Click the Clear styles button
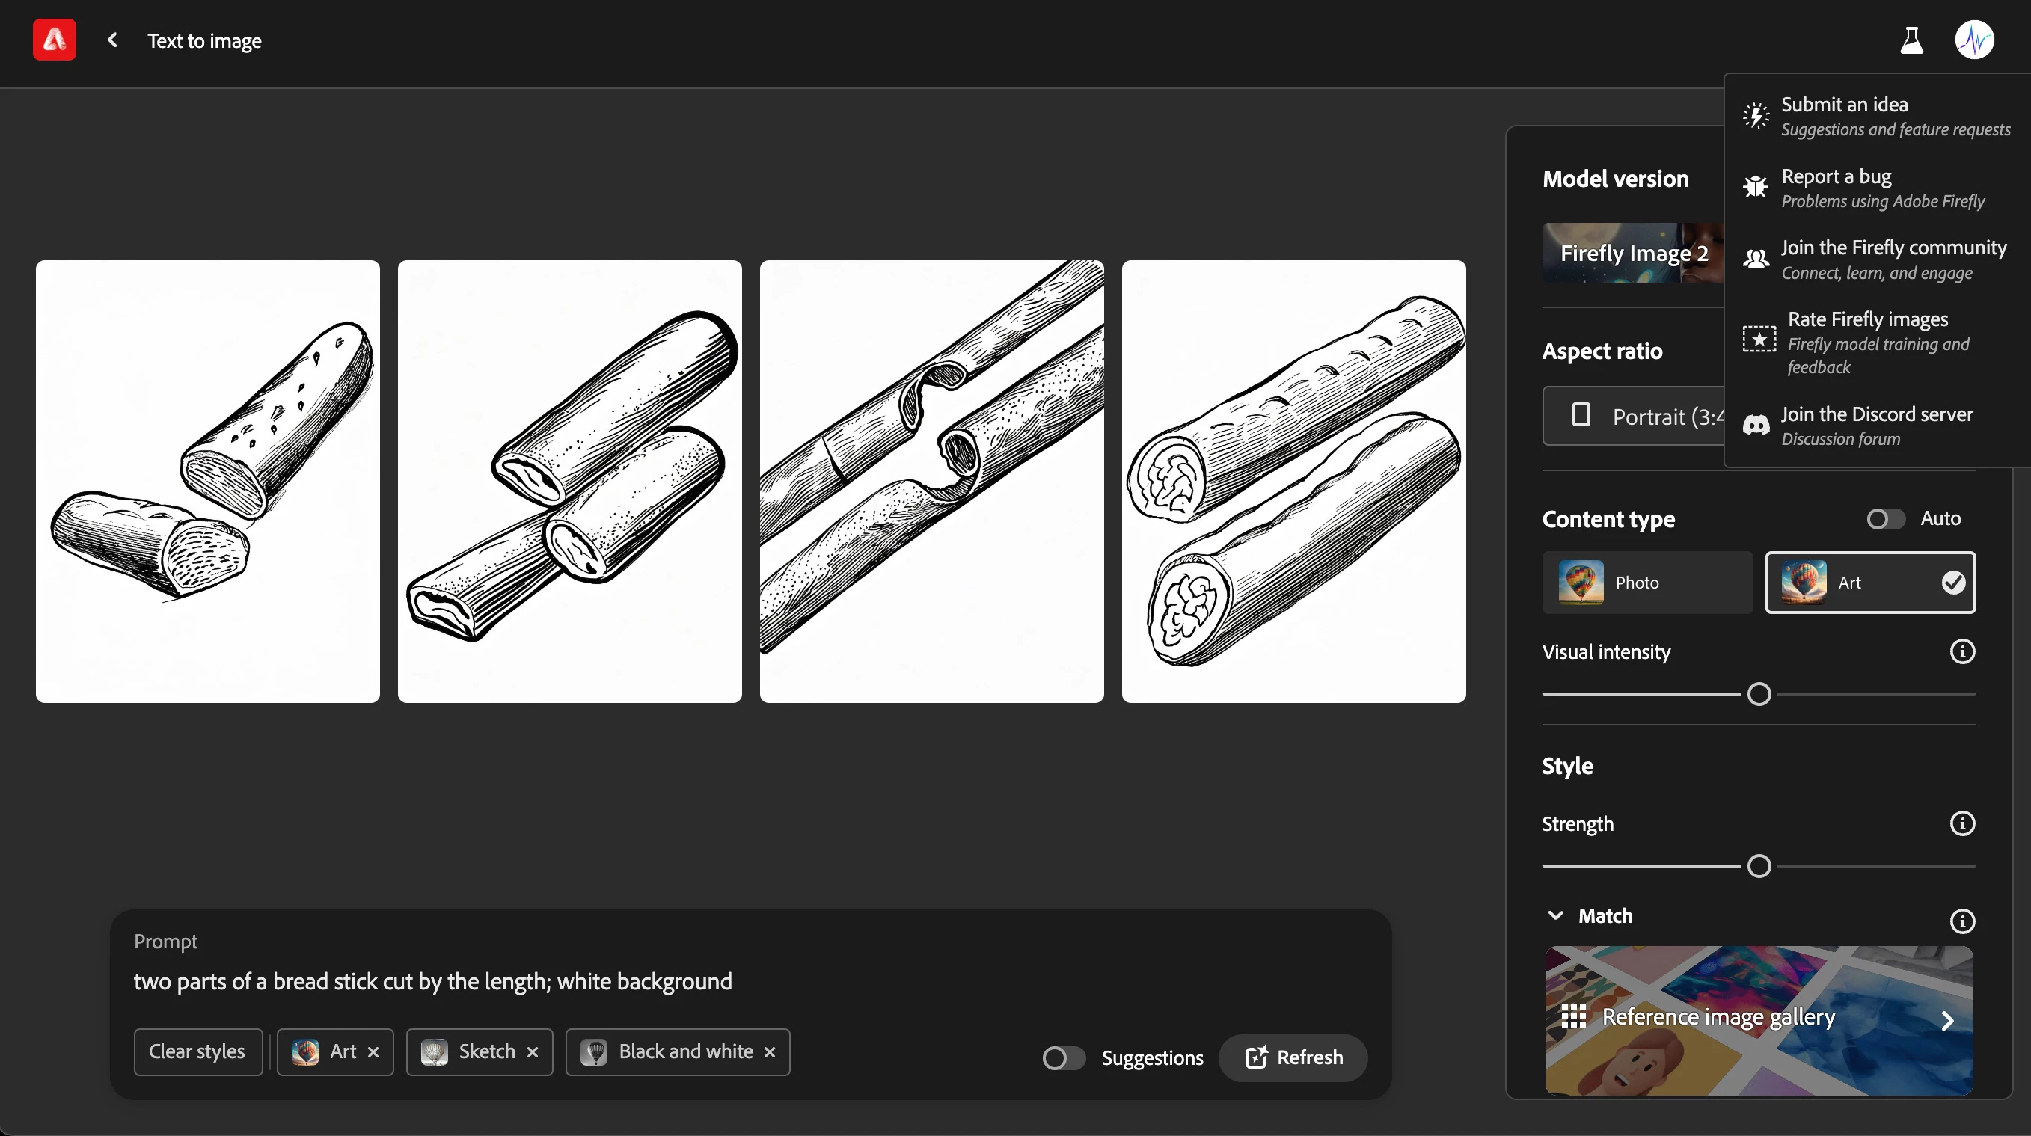This screenshot has width=2031, height=1136. (x=197, y=1051)
